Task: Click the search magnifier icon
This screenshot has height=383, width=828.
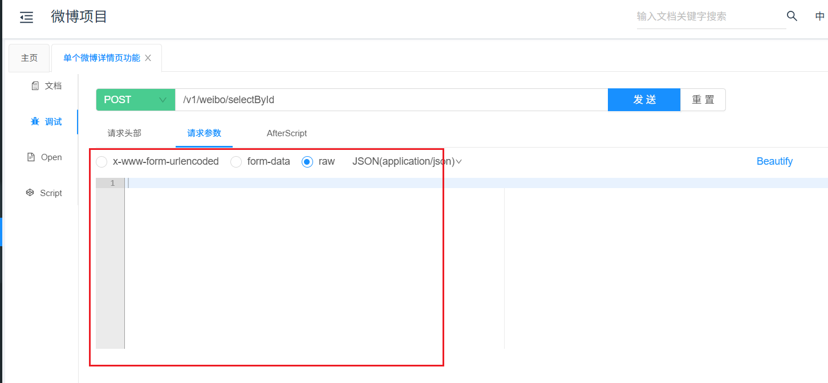Action: [792, 16]
